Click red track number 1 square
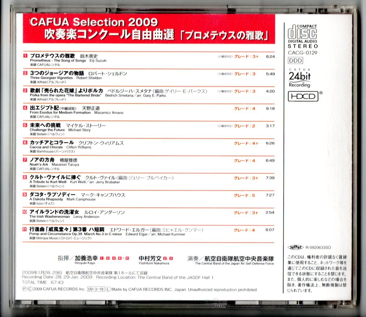Screen dimensions: 366x317 (25, 56)
